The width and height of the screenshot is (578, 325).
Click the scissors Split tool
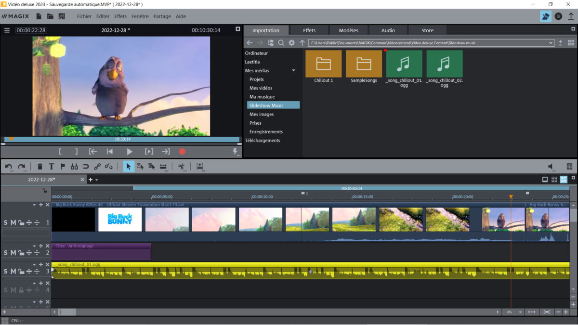point(182,167)
